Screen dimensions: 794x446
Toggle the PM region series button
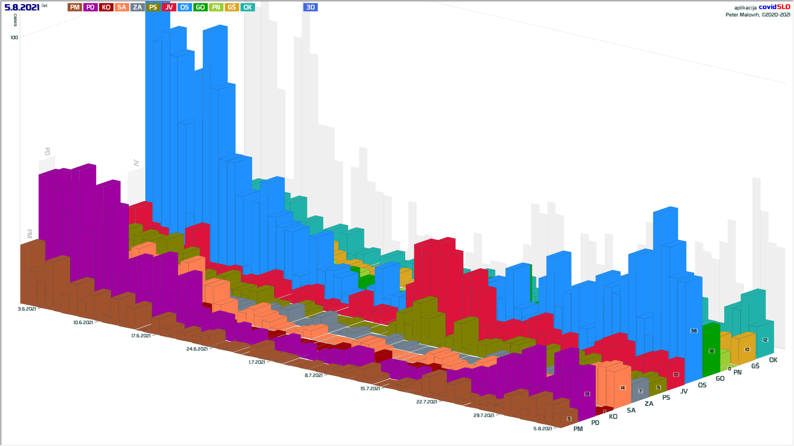coord(75,7)
